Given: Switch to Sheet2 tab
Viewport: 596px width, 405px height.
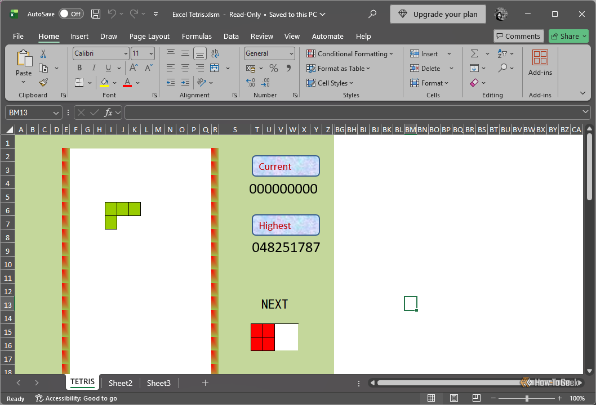Looking at the screenshot, I should pos(121,383).
